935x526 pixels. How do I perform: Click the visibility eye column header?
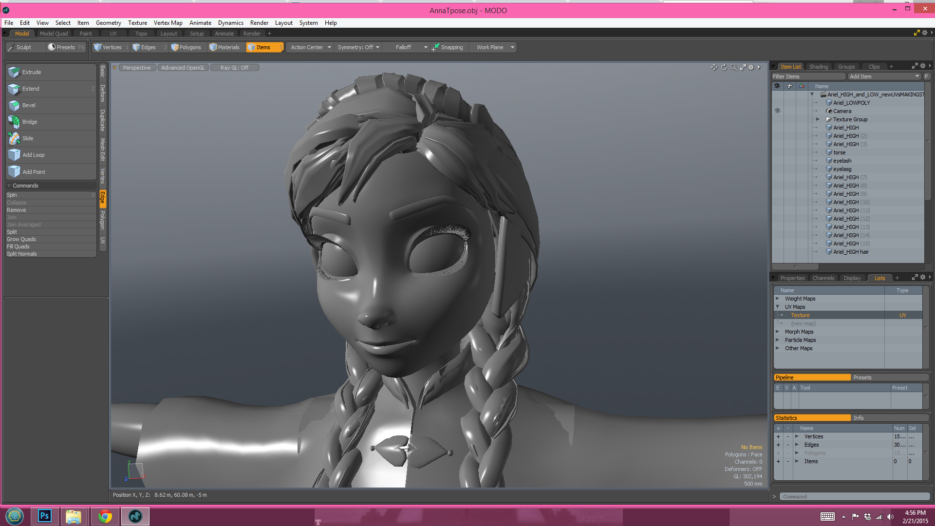click(x=777, y=86)
